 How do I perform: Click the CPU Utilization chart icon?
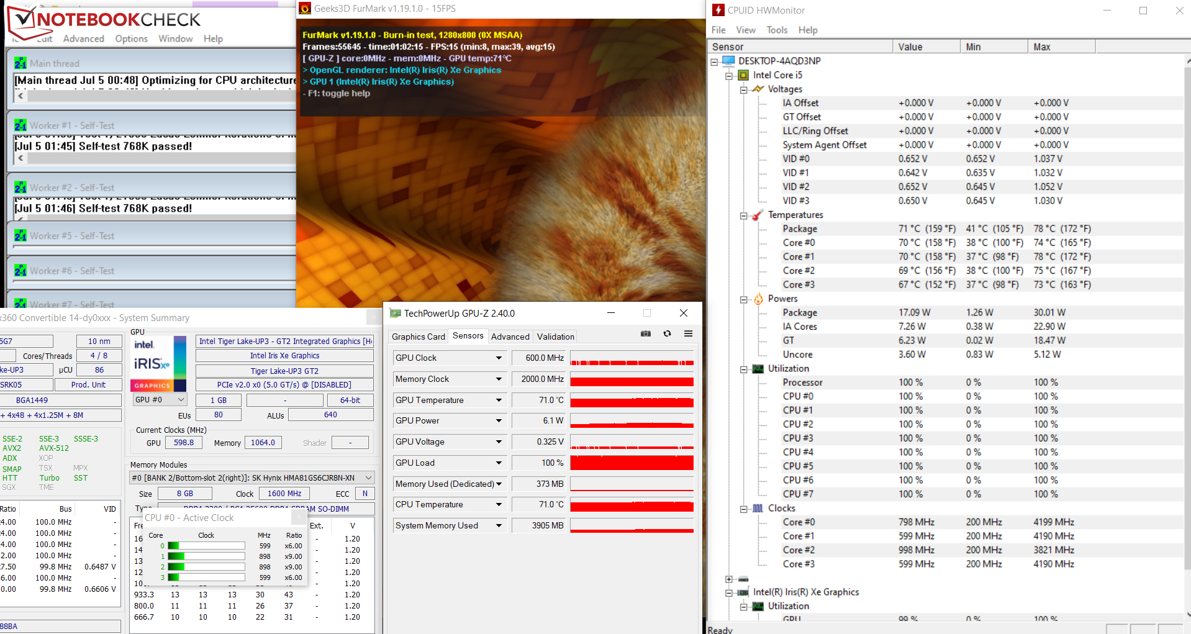758,369
